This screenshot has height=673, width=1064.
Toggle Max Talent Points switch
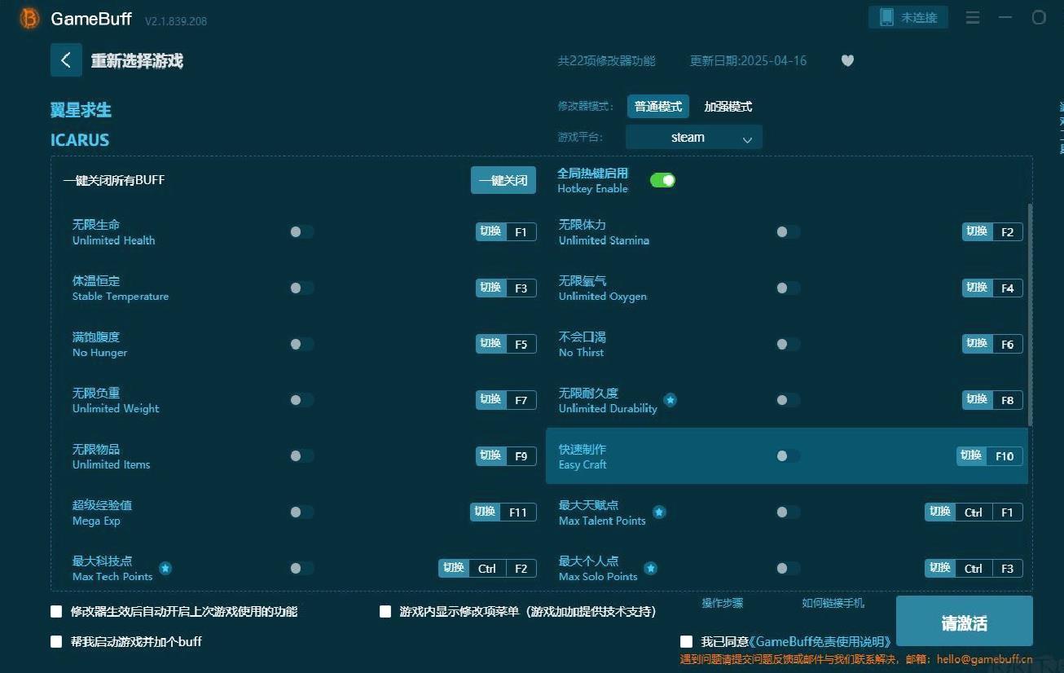[788, 512]
